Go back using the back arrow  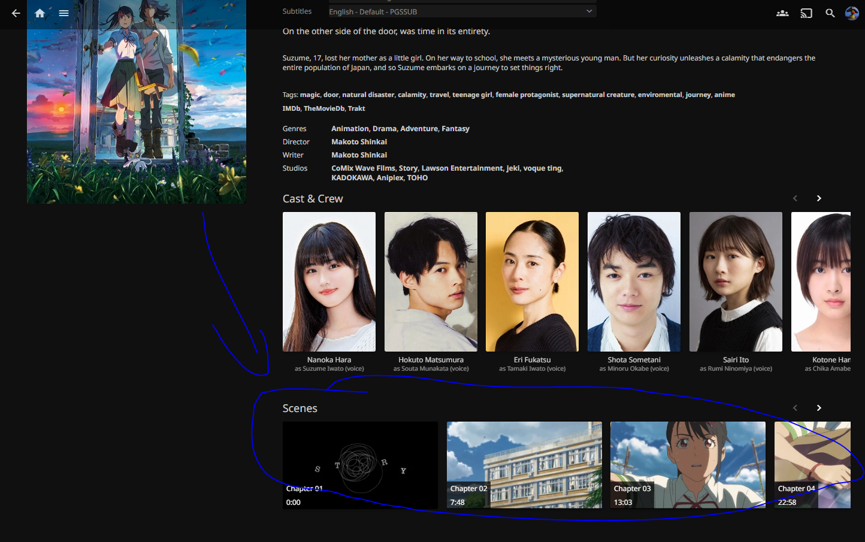tap(16, 13)
